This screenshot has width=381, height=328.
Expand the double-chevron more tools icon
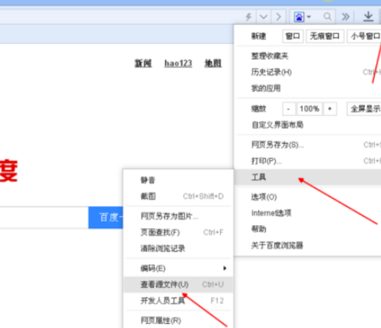coord(346,17)
